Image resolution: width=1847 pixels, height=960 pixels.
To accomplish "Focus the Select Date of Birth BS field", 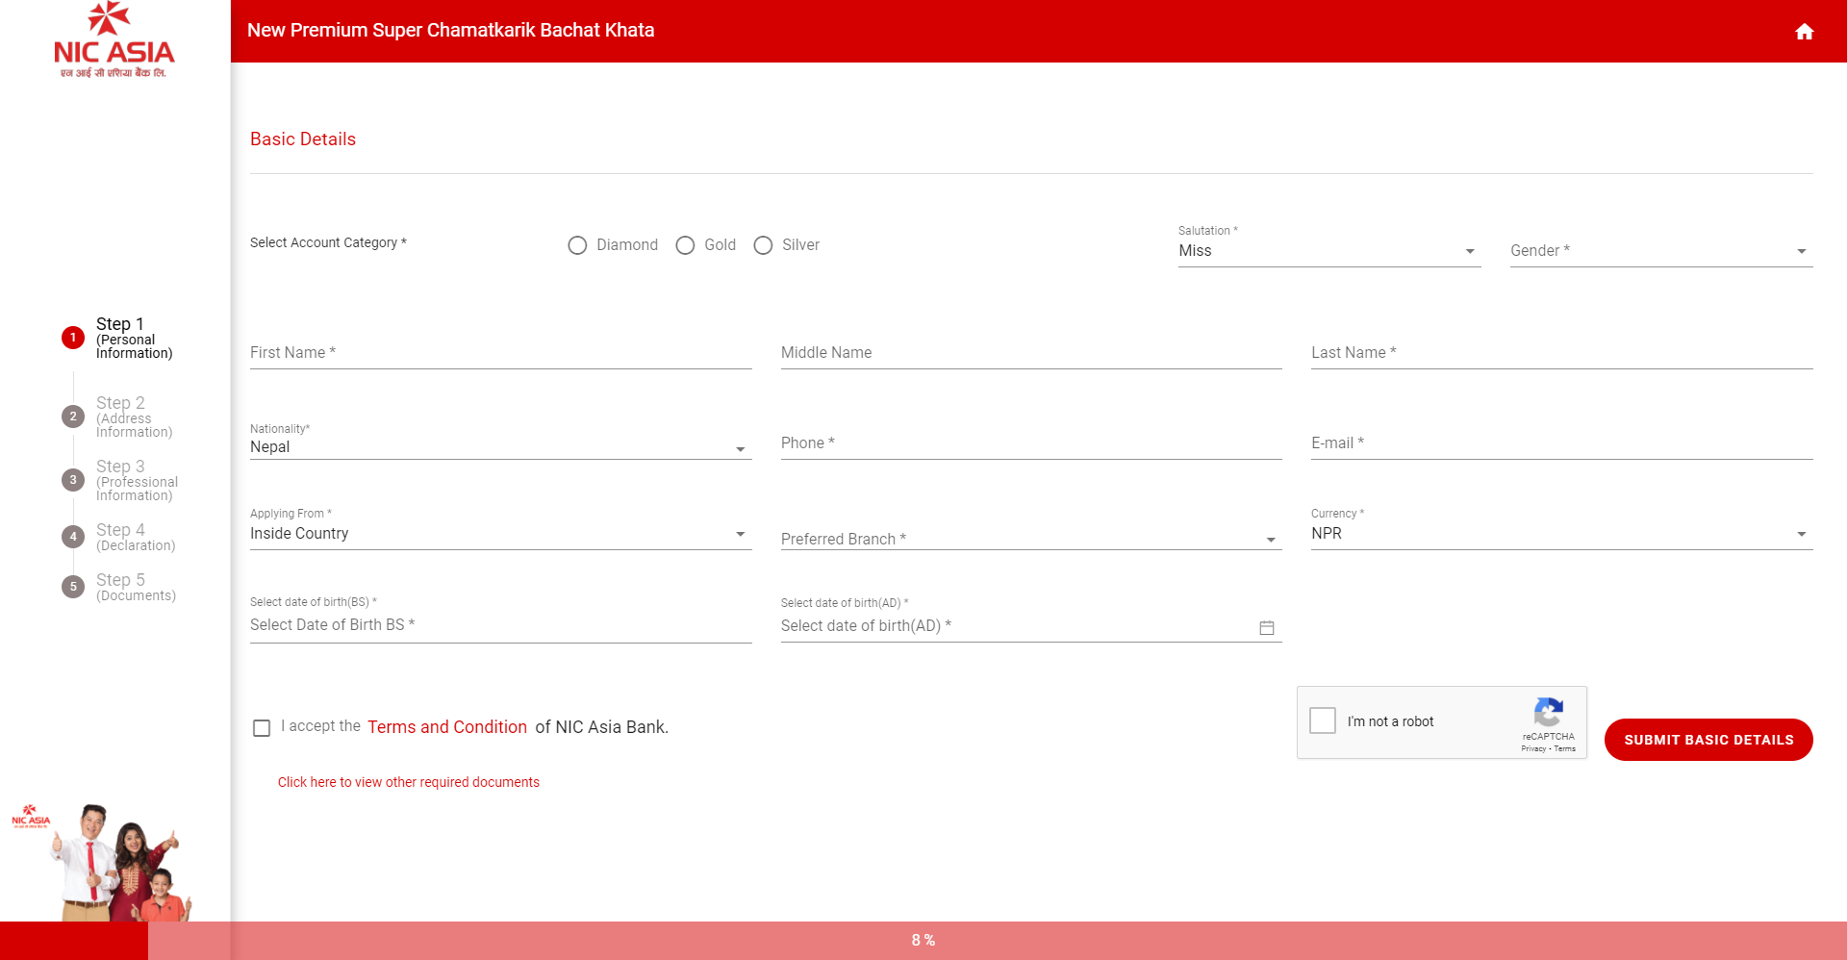I will point(500,625).
